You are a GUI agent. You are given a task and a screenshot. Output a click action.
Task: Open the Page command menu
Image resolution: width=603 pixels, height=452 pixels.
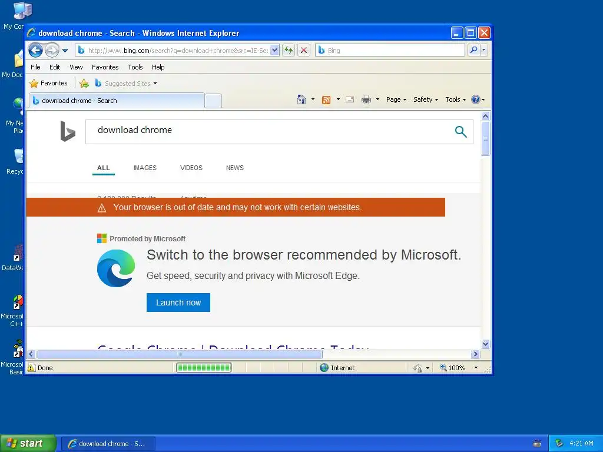396,99
